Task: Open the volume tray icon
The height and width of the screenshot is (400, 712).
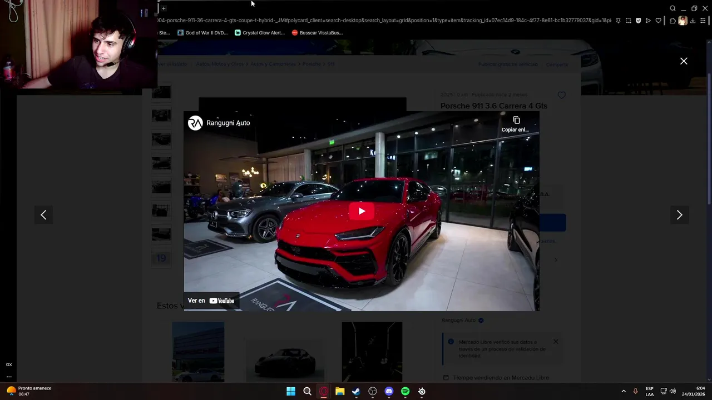Action: pyautogui.click(x=673, y=391)
